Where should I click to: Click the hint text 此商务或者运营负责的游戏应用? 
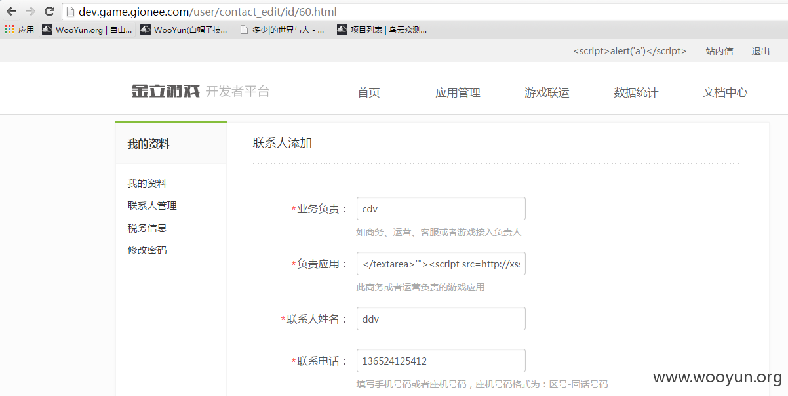click(420, 287)
